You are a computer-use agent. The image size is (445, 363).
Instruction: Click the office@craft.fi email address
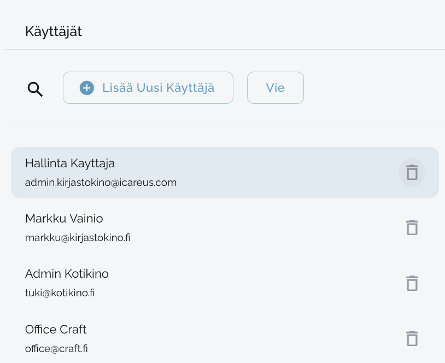click(x=57, y=348)
